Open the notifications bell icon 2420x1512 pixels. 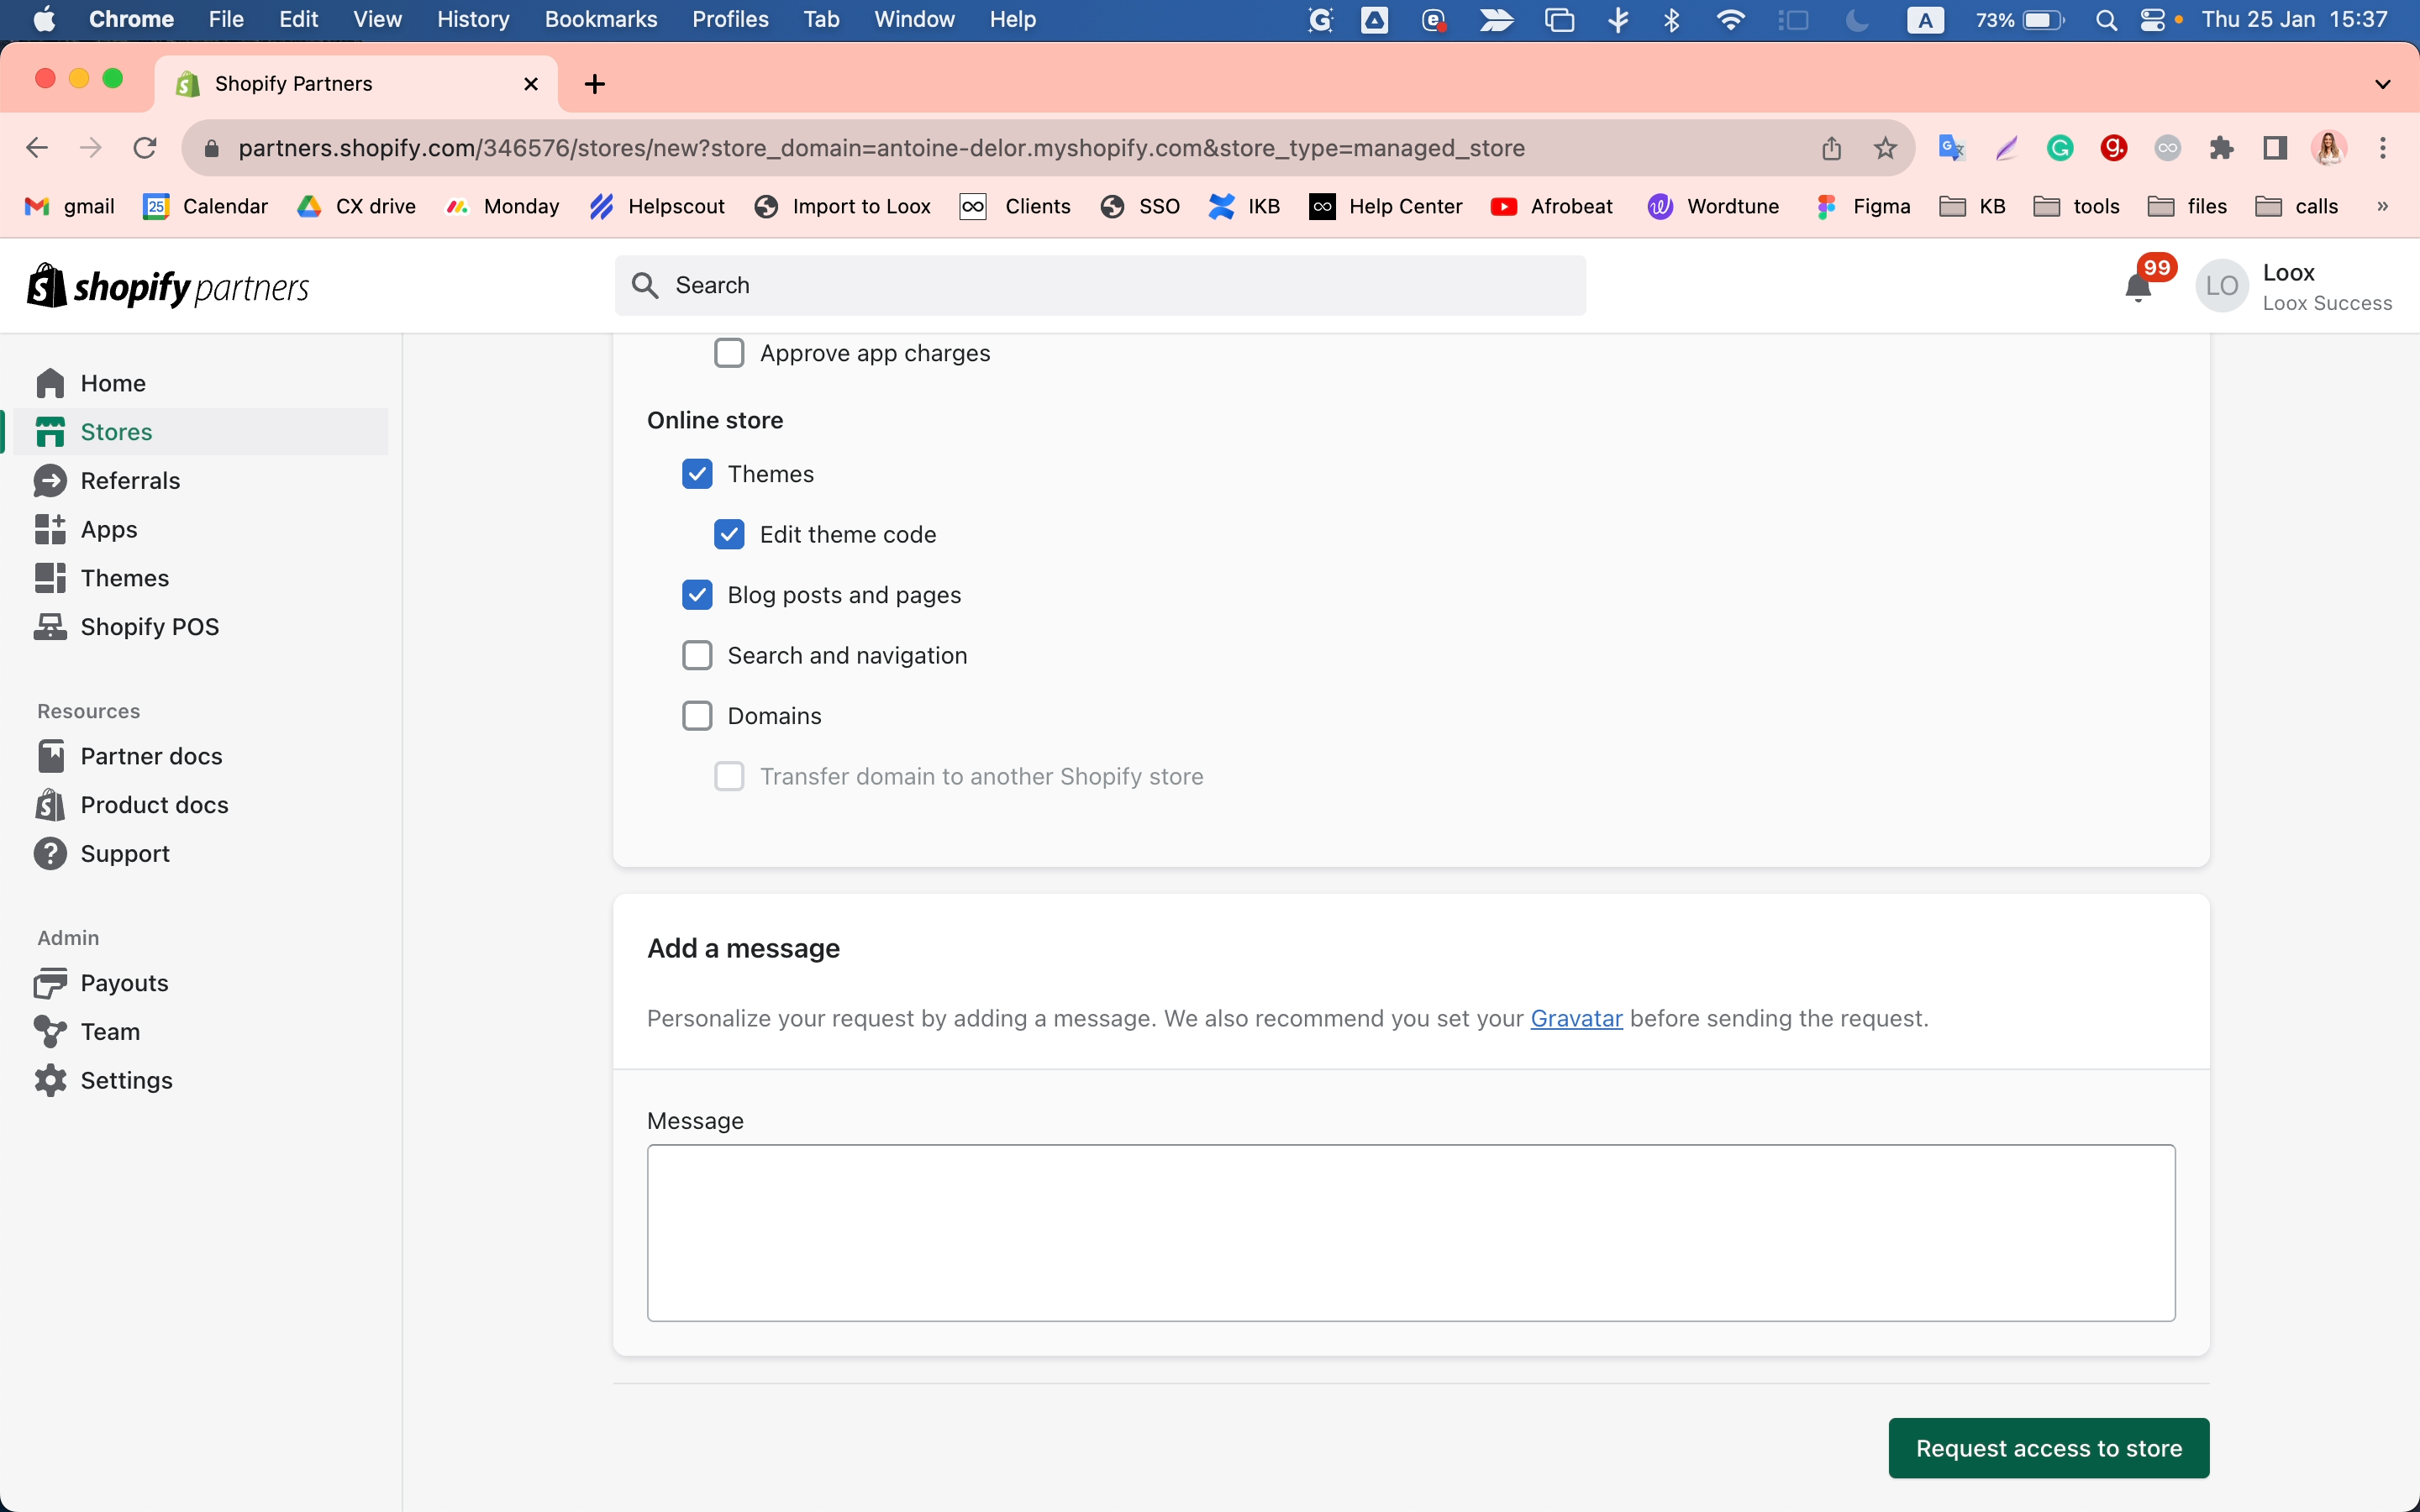pyautogui.click(x=2138, y=288)
